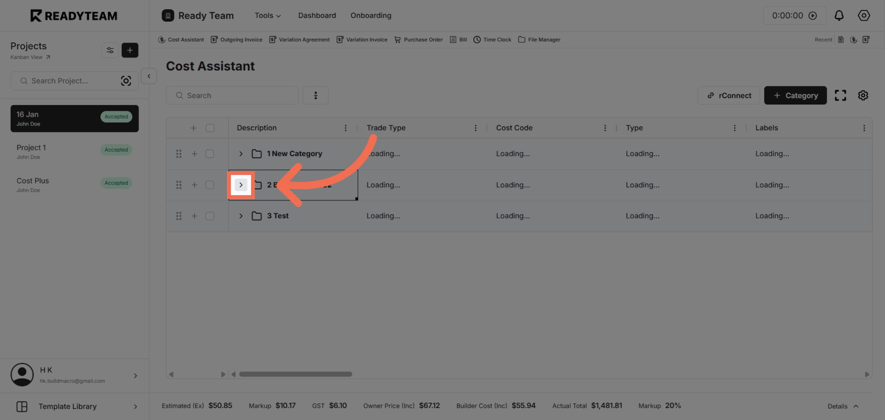The width and height of the screenshot is (885, 420).
Task: Click the add Category button
Action: [x=795, y=95]
